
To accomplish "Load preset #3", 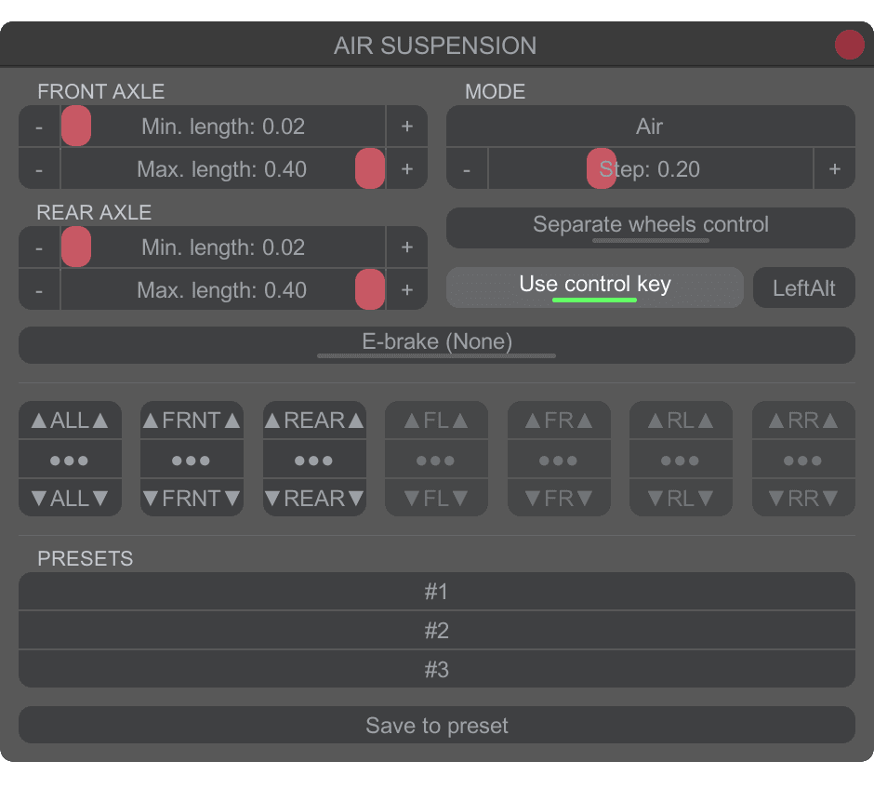I will 436,670.
